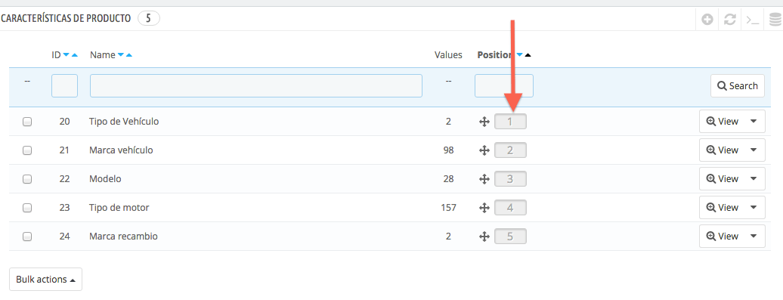Image resolution: width=783 pixels, height=300 pixels.
Task: Click the move icon beside Modelo position
Action: (484, 178)
